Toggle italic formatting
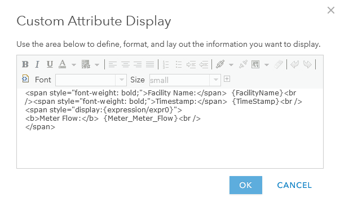The height and width of the screenshot is (215, 340). 37,64
